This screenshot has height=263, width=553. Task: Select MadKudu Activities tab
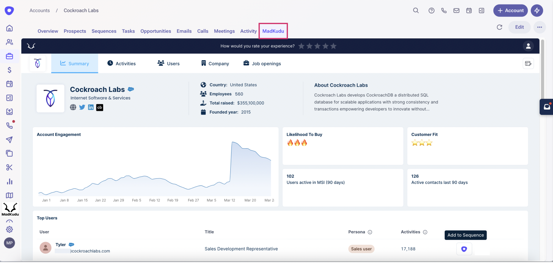tap(121, 63)
